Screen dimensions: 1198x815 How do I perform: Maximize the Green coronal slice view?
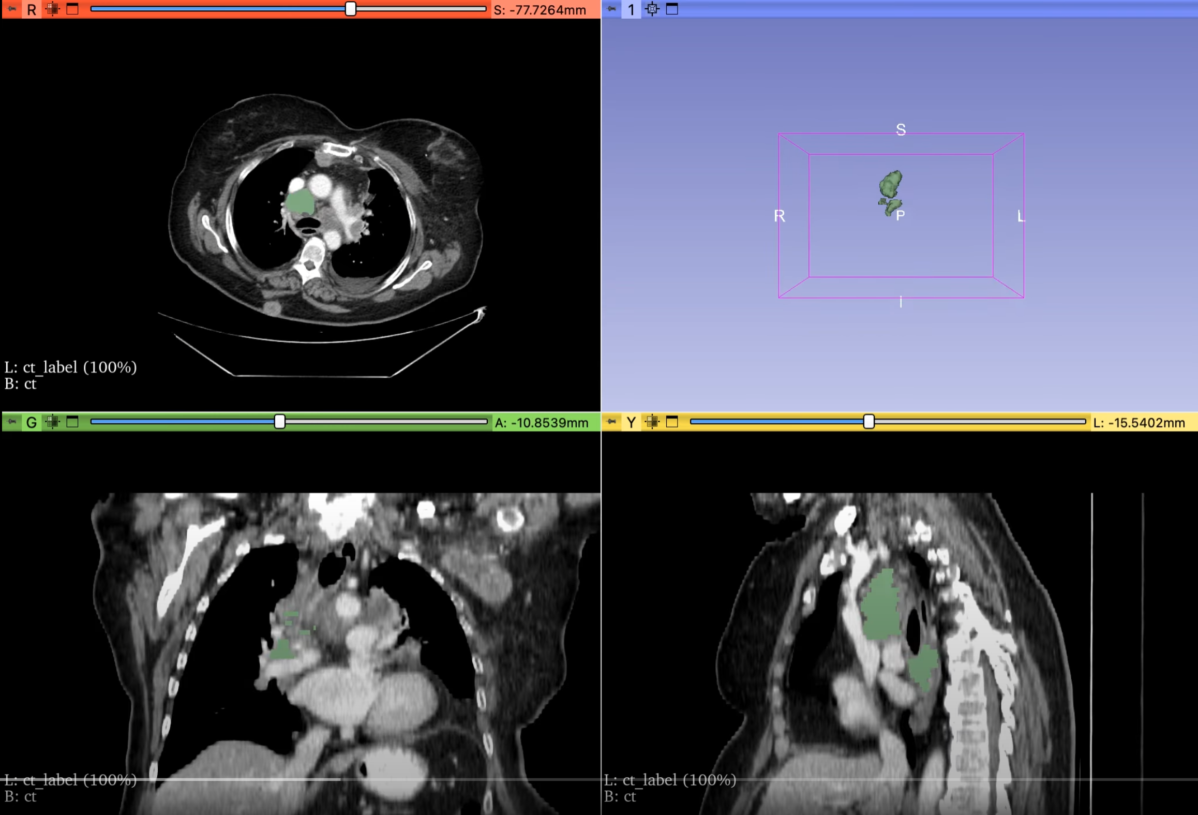click(72, 422)
